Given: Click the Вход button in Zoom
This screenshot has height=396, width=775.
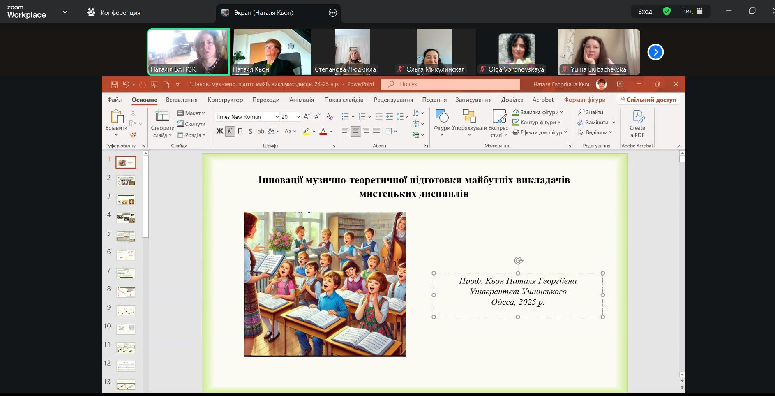Looking at the screenshot, I should tap(645, 12).
